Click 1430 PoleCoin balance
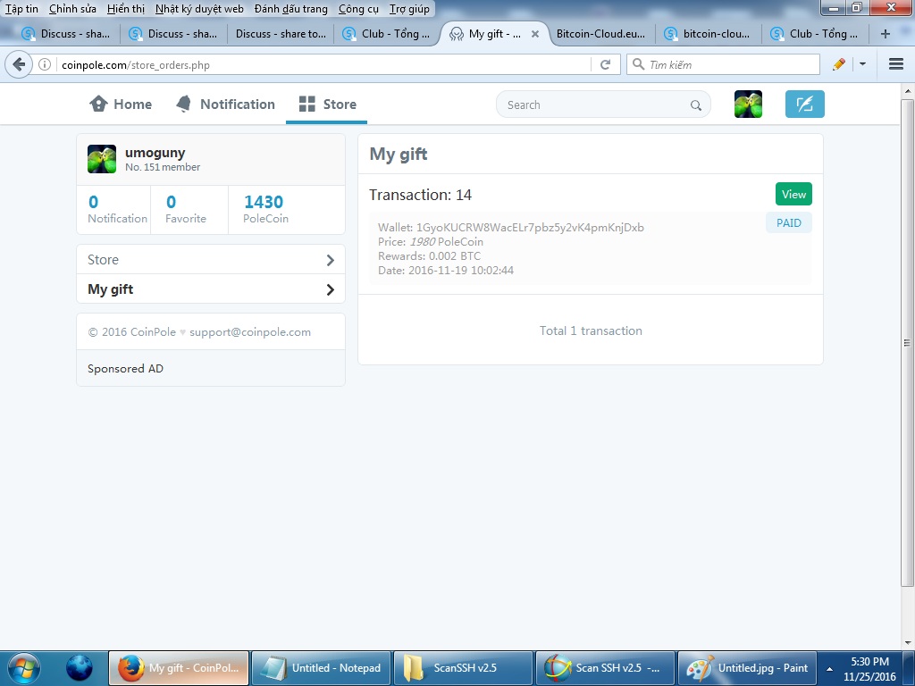This screenshot has height=686, width=915. click(264, 209)
